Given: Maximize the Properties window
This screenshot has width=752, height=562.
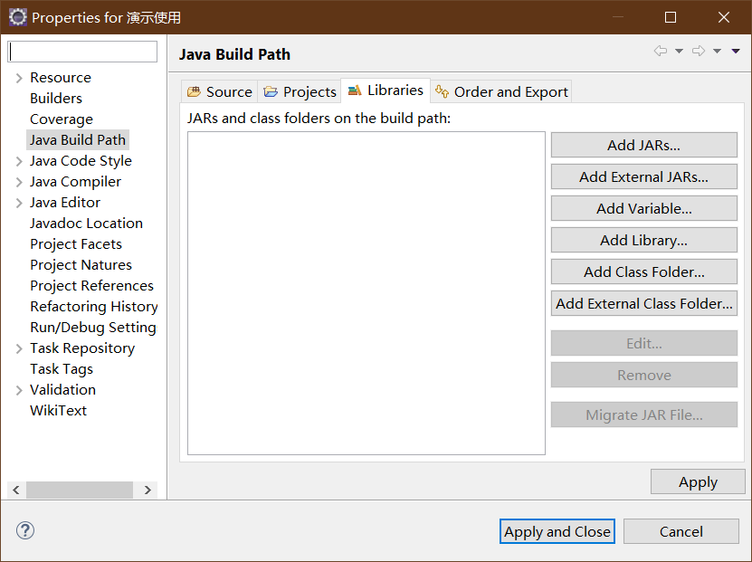Looking at the screenshot, I should (671, 17).
